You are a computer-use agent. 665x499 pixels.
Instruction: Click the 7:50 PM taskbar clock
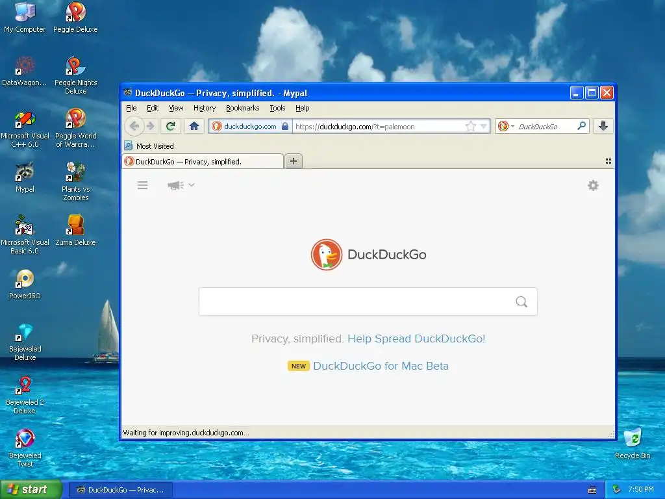(x=640, y=490)
